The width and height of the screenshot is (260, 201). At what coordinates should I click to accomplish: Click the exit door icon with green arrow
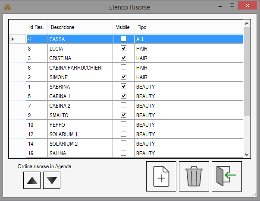[227, 176]
